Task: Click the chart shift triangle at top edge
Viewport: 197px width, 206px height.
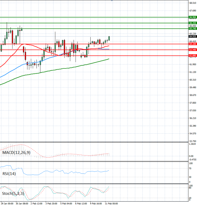Action: pos(112,1)
